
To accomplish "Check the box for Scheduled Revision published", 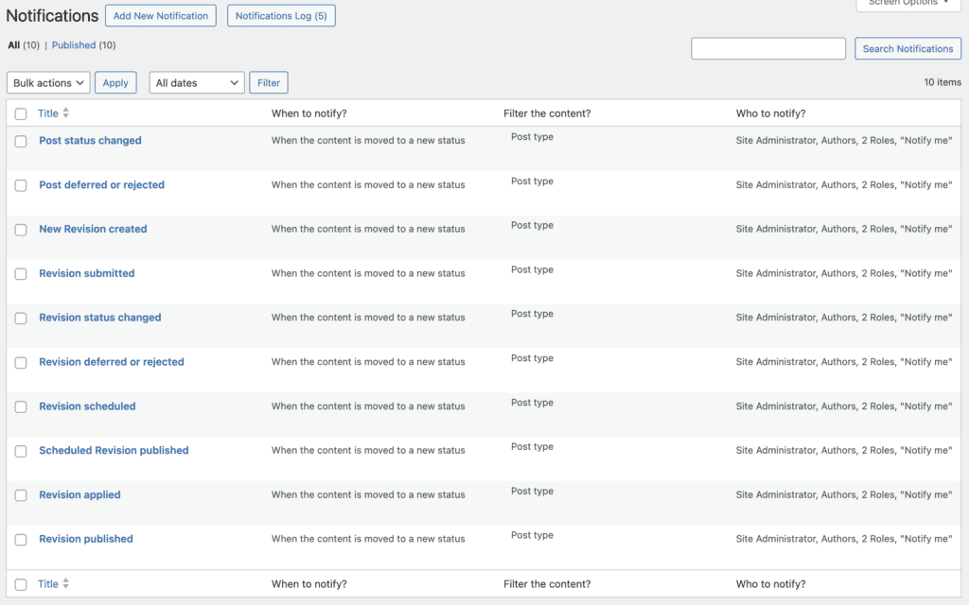I will click(20, 451).
